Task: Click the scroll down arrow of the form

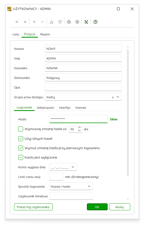Action: 128,199
